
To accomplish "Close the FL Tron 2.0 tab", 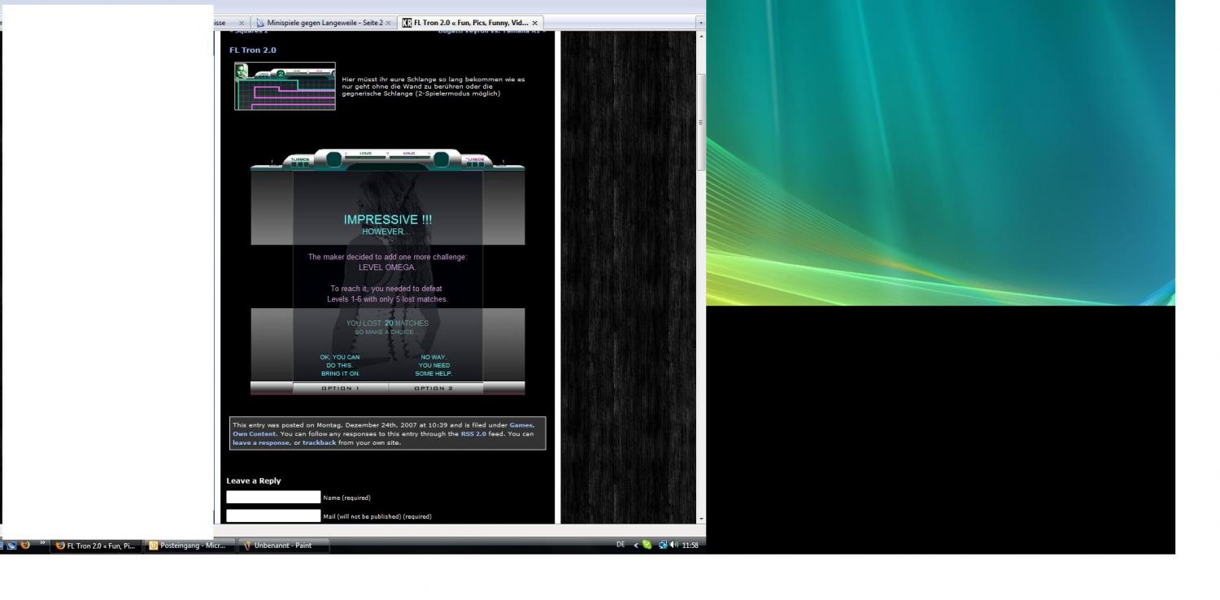I will click(535, 23).
